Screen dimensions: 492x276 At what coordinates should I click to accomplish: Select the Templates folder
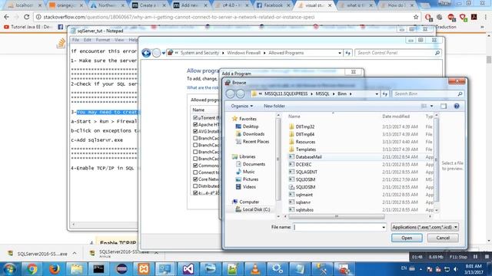(305, 149)
